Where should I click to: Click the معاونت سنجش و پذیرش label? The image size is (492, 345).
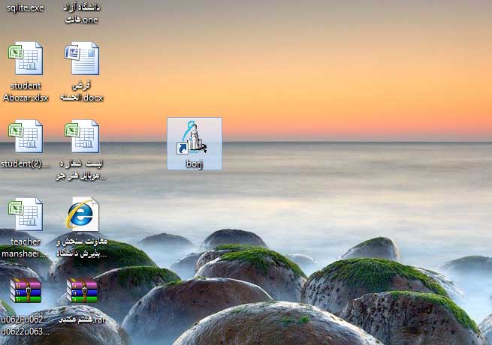click(x=82, y=247)
